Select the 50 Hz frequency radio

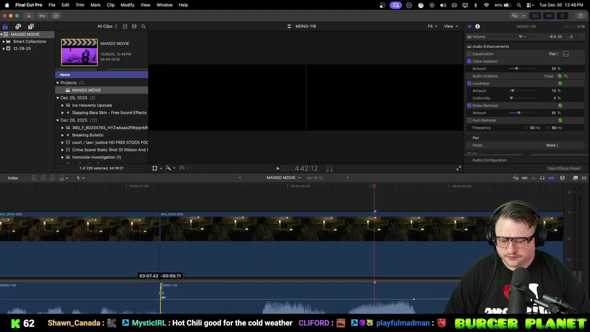(526, 128)
